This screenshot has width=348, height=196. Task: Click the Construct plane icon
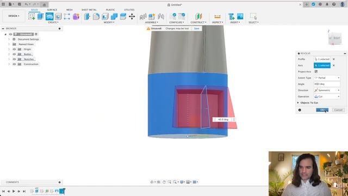[198, 16]
